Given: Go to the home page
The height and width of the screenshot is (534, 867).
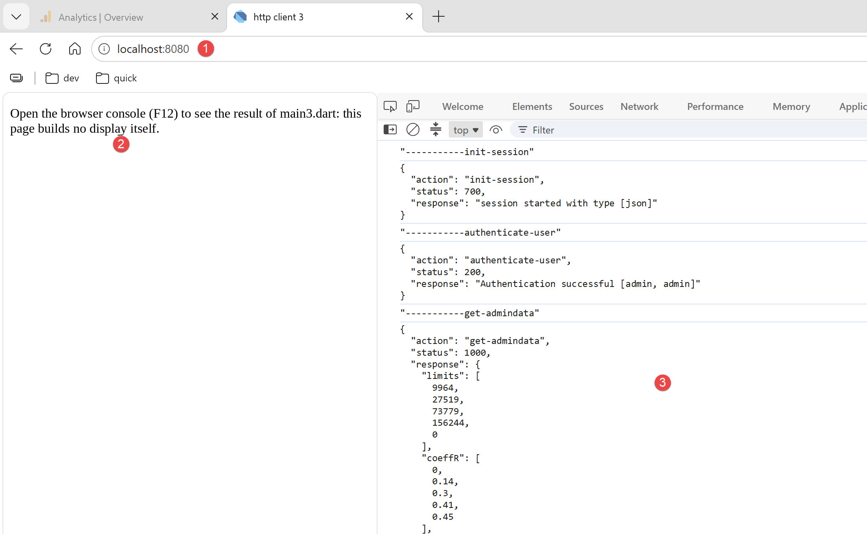Looking at the screenshot, I should click(x=75, y=49).
